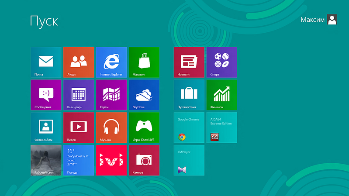Open the SkyDrive tile
This screenshot has width=349, height=196.
coord(144,95)
